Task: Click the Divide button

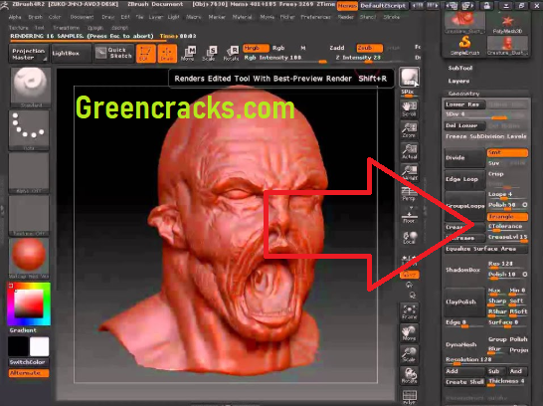Action: [x=464, y=158]
